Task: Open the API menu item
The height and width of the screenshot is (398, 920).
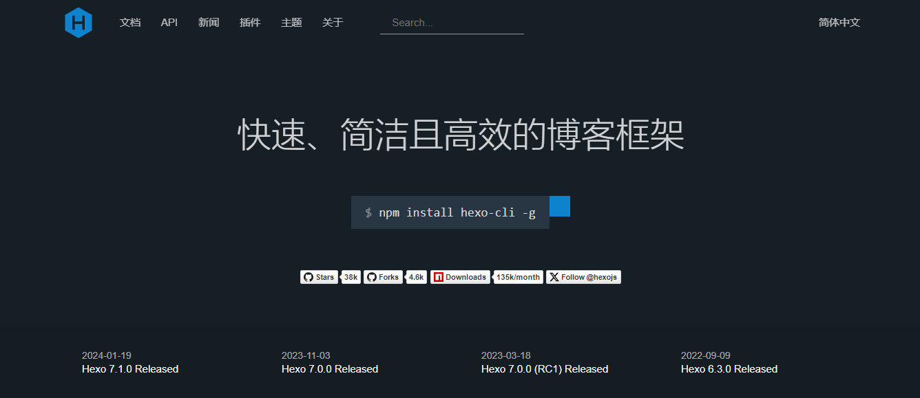Action: [x=169, y=23]
